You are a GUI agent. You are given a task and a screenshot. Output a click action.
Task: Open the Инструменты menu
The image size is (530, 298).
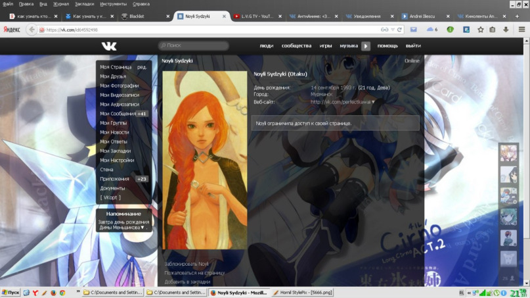pos(113,4)
